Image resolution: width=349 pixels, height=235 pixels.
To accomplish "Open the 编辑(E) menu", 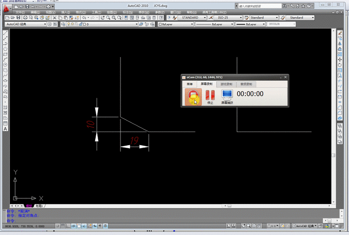I will tap(35, 12).
